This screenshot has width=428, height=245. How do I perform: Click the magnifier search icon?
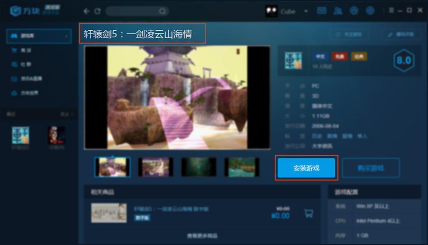162,11
